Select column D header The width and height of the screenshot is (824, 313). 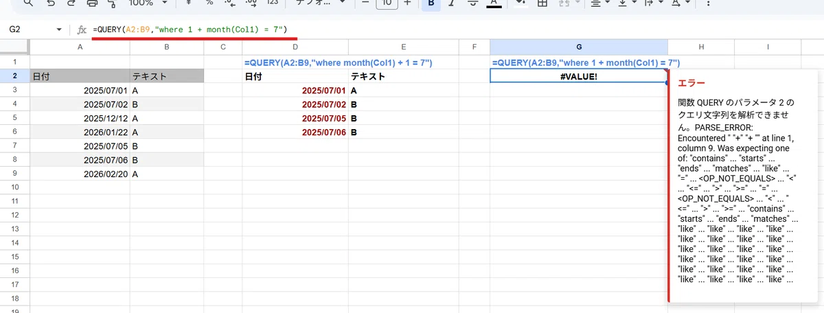(295, 47)
